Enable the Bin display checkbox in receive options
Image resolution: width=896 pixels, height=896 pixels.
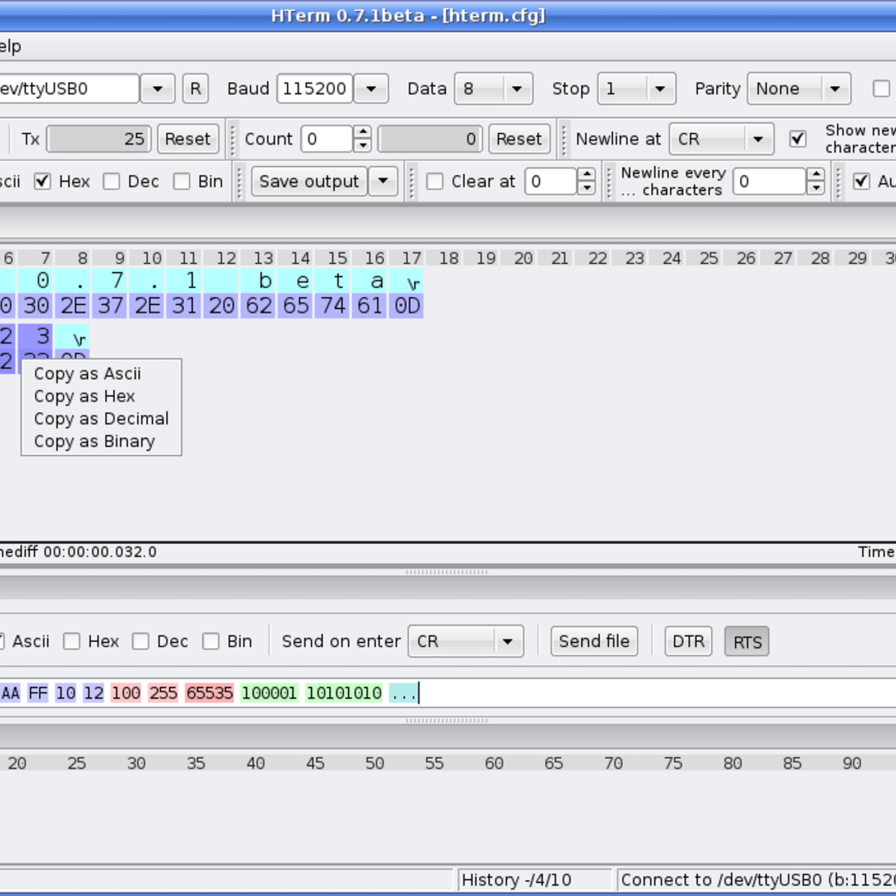pos(181,181)
